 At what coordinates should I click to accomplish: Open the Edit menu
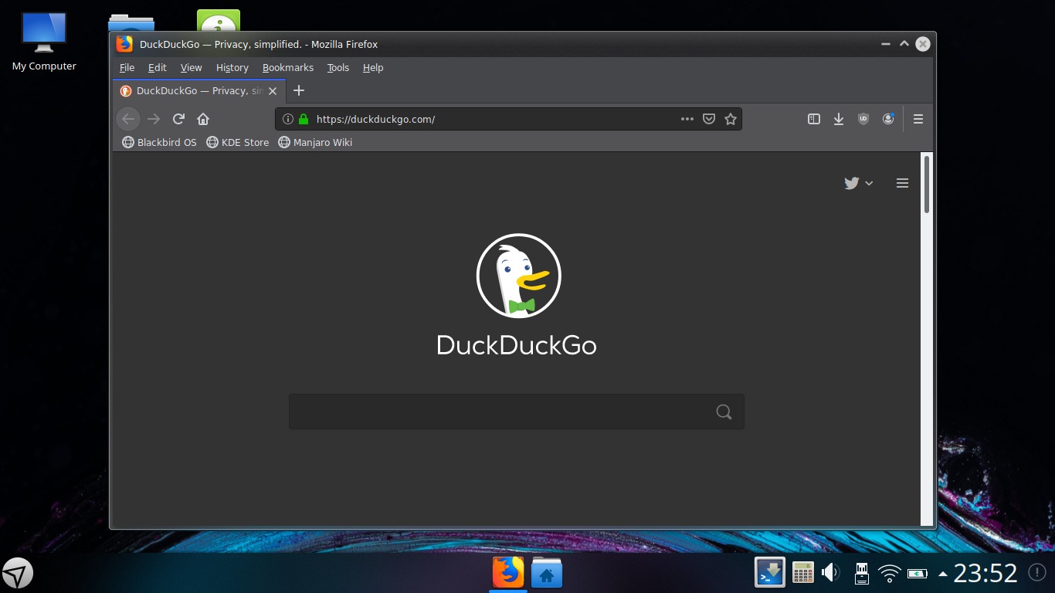click(x=158, y=68)
